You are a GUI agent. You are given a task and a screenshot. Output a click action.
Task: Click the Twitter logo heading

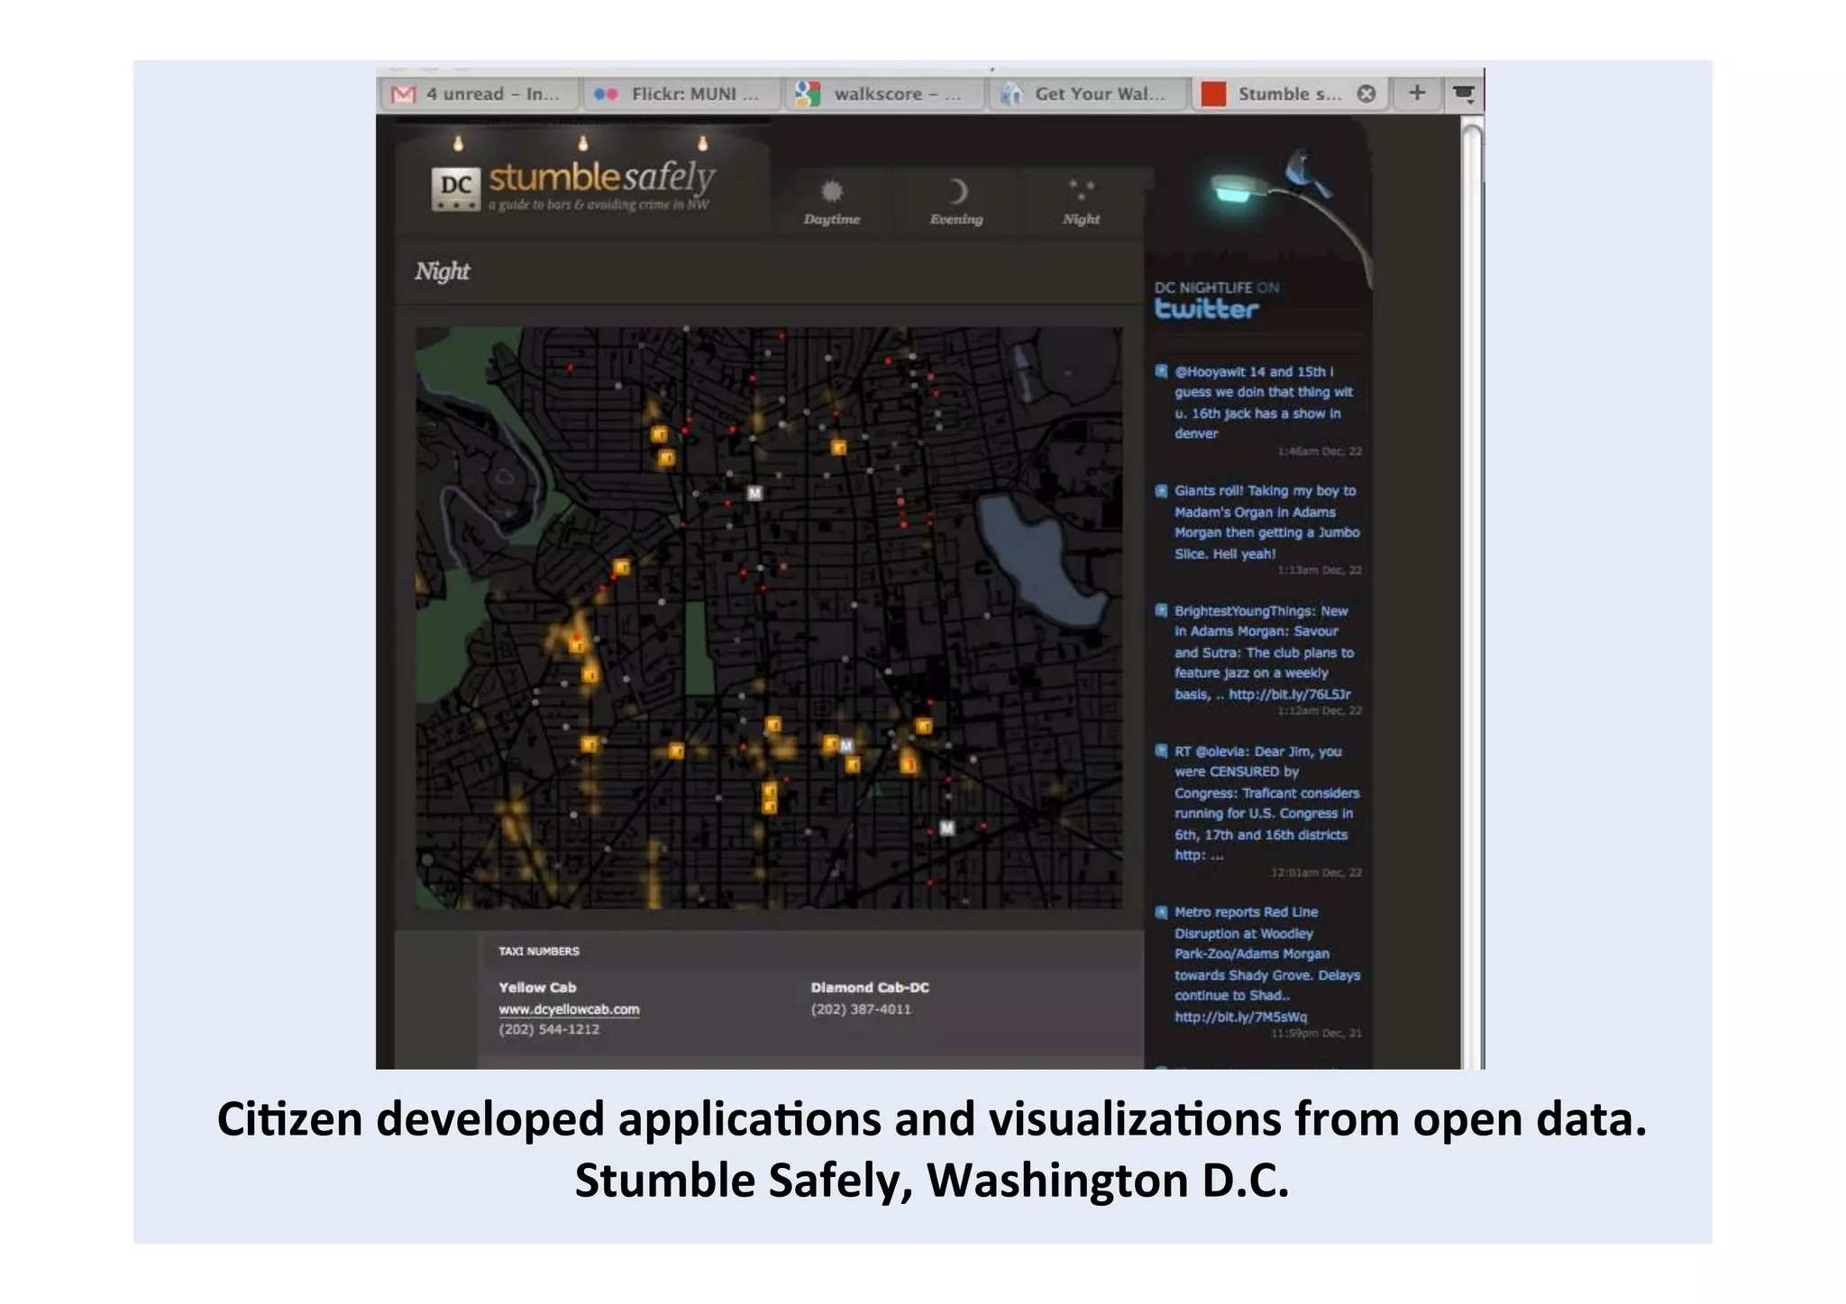click(x=1207, y=309)
